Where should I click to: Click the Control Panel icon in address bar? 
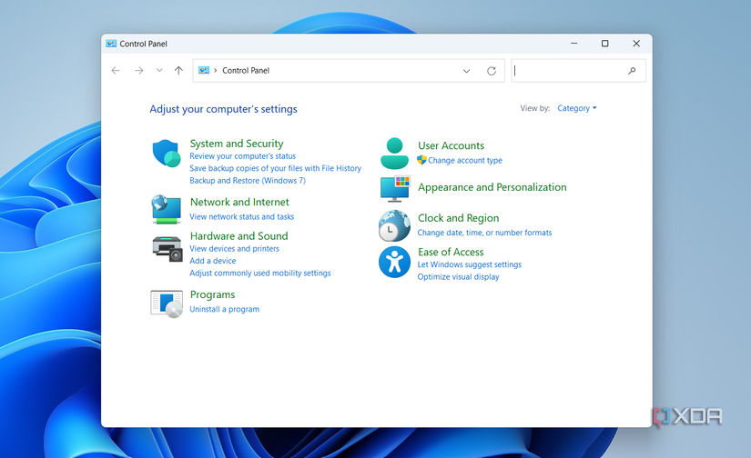click(x=204, y=70)
